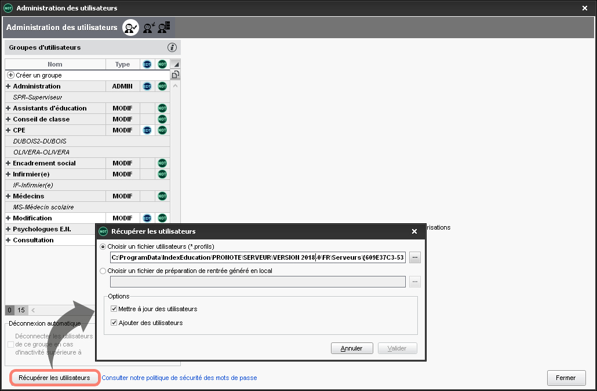597x391 pixels.
Task: Expand the Modification group
Action: pos(8,218)
